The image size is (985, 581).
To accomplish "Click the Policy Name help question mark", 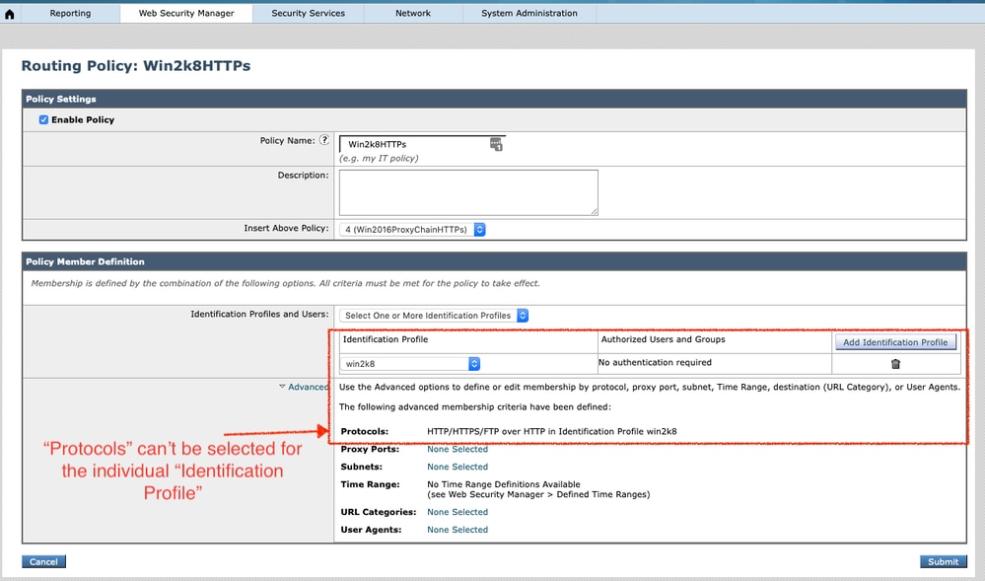I will click(324, 140).
